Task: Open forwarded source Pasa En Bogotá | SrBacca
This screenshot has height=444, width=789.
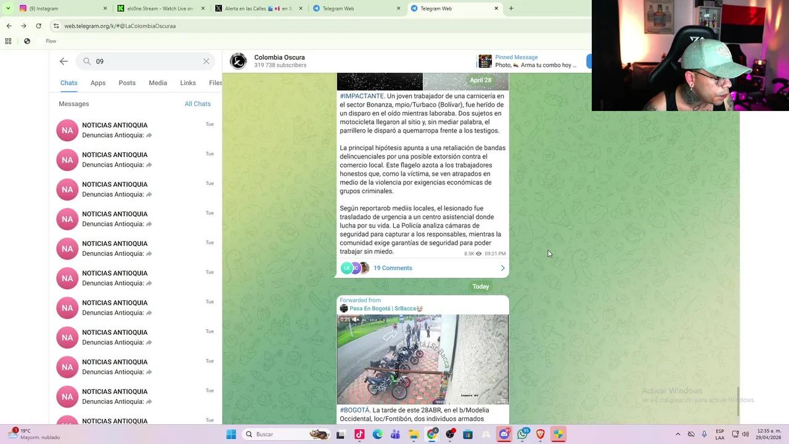Action: (386, 308)
